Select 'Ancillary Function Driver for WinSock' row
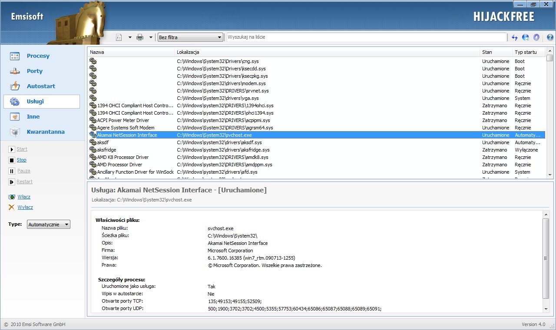This screenshot has width=556, height=330. [x=317, y=172]
